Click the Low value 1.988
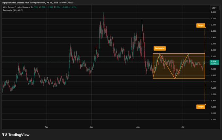Image resolution: width=222 pixels, height=140 pixels. pos(50,7)
